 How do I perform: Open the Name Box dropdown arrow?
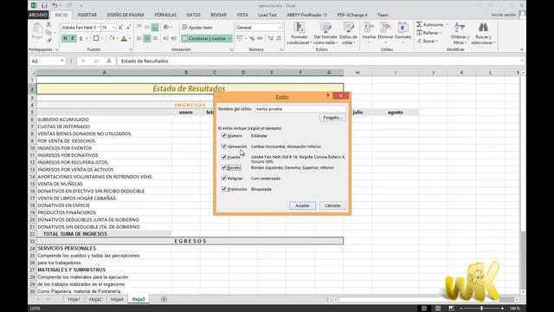point(61,61)
